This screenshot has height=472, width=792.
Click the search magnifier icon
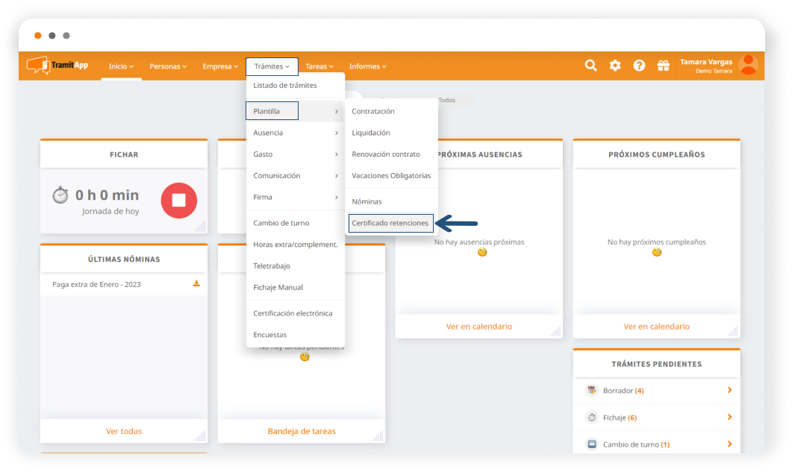click(590, 66)
